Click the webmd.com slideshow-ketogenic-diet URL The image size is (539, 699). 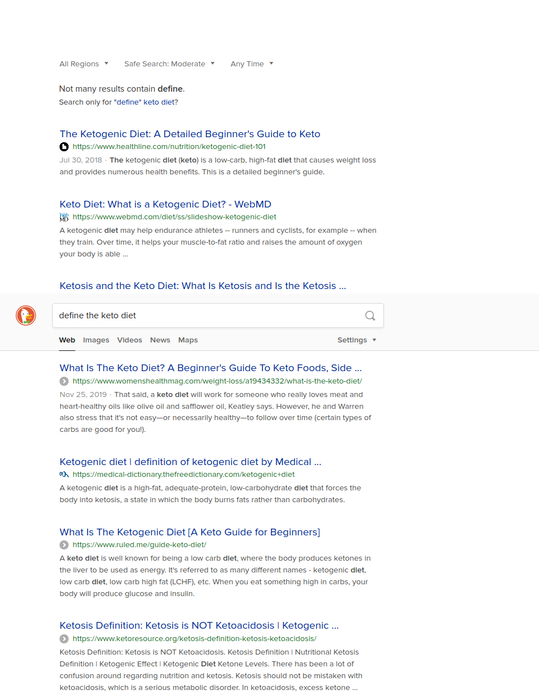(x=174, y=217)
